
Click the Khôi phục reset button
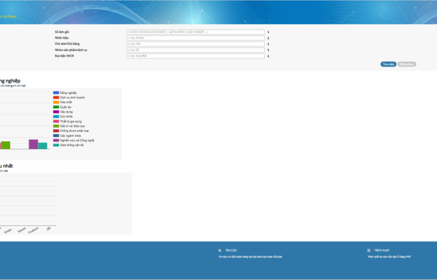point(406,64)
